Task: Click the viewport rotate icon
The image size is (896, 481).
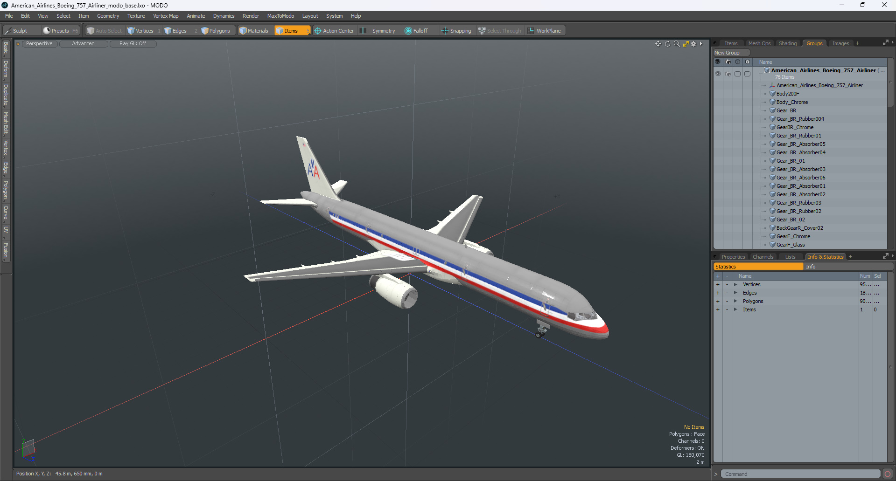Action: click(x=667, y=44)
